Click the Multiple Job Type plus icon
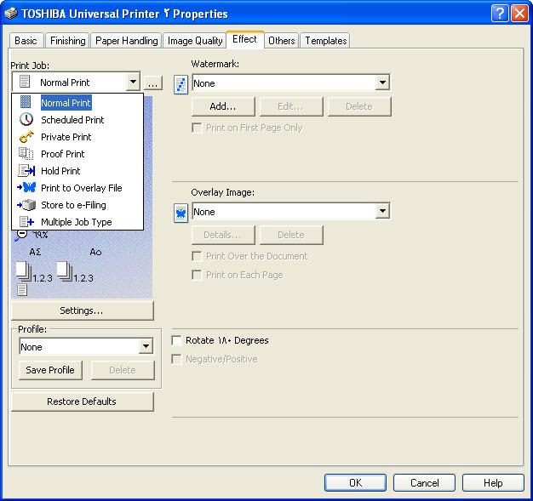The width and height of the screenshot is (533, 501). pyautogui.click(x=26, y=222)
